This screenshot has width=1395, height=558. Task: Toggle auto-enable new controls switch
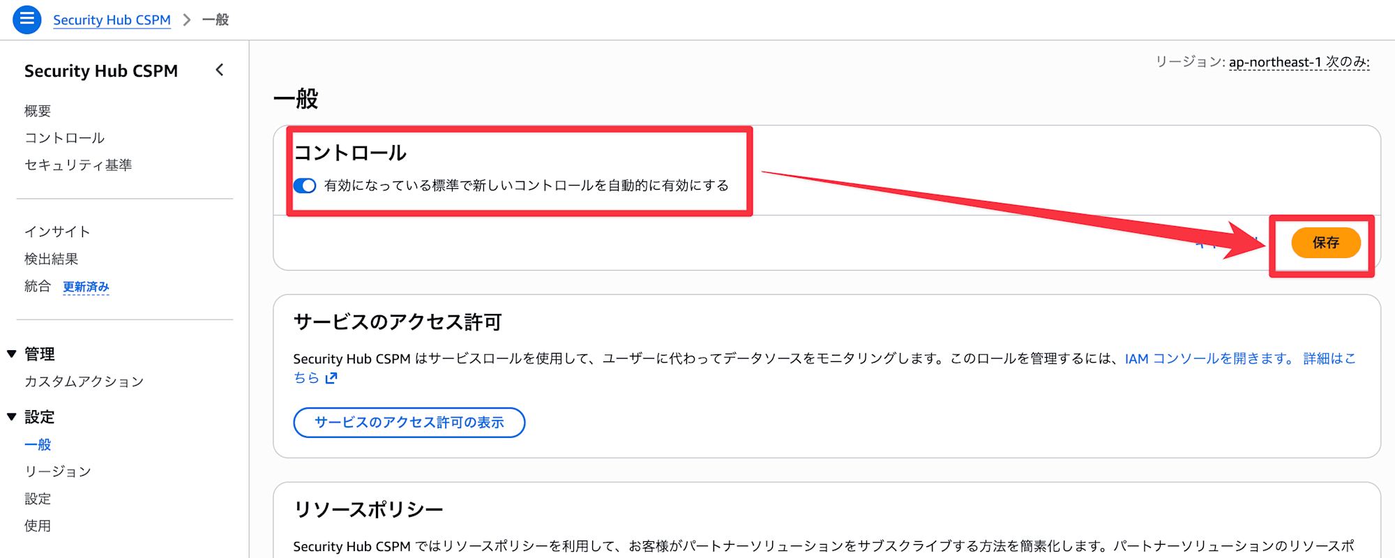(305, 186)
